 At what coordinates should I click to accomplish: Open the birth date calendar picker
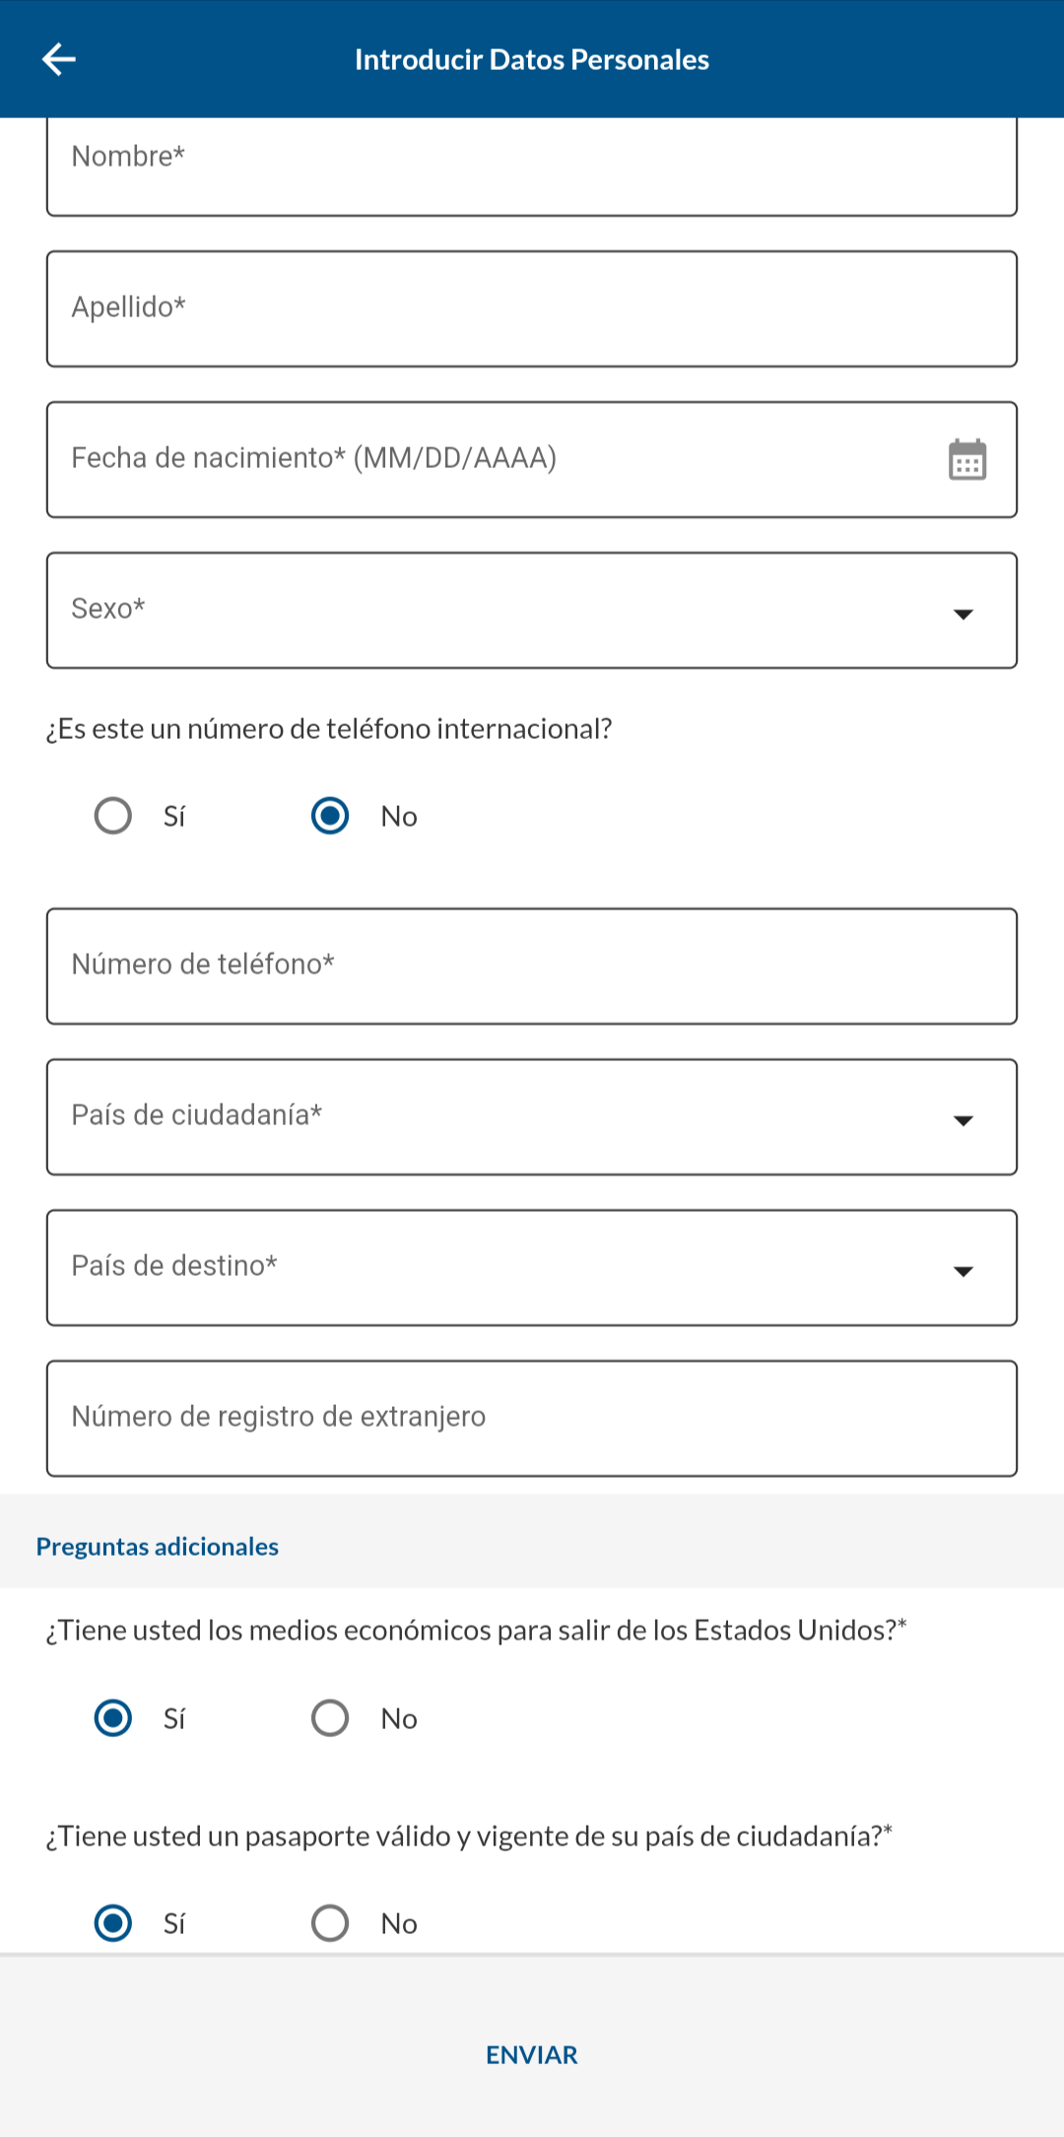(966, 460)
